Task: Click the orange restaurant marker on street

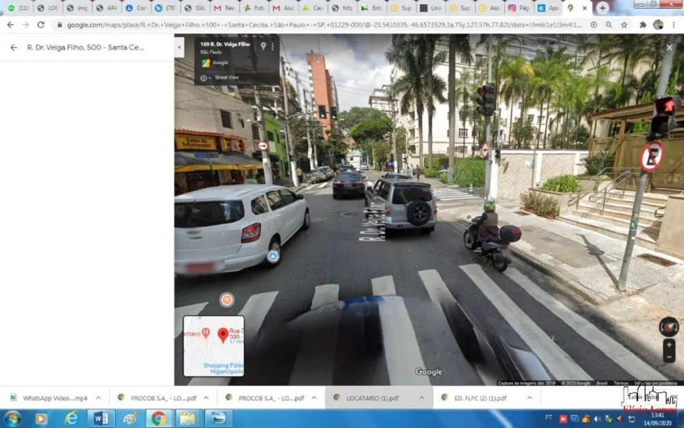Action: 226,299
